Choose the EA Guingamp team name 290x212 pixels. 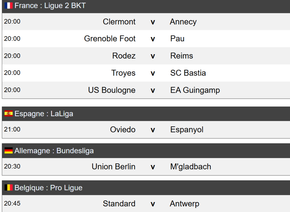(x=195, y=90)
